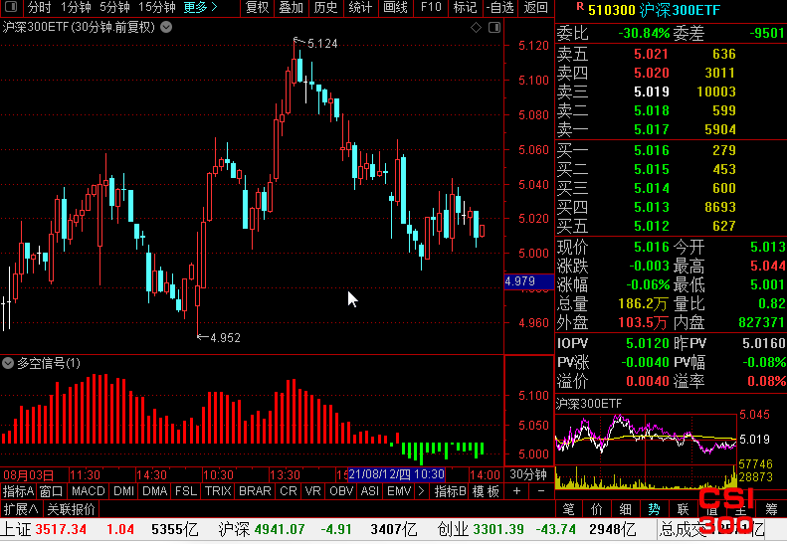Switch indicator to ASI

[370, 491]
